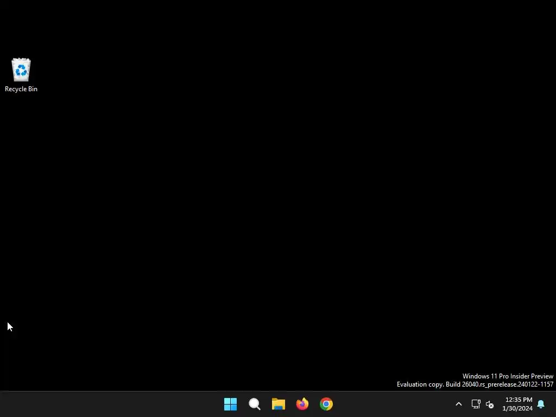This screenshot has height=417, width=556.
Task: Open notifications bell icon
Action: point(541,404)
